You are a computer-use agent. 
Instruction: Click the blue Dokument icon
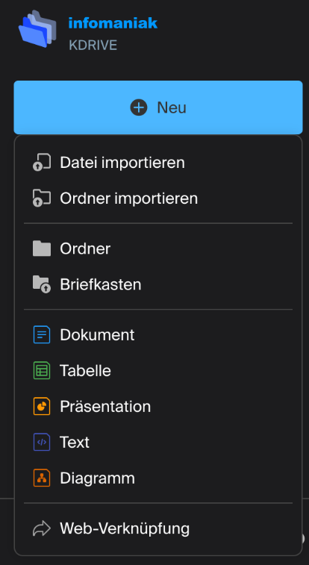coord(42,335)
